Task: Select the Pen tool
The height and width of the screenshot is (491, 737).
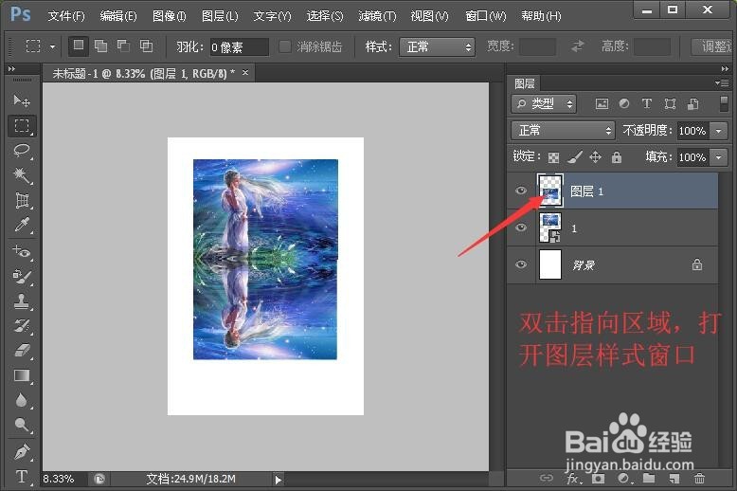Action: tap(22, 452)
